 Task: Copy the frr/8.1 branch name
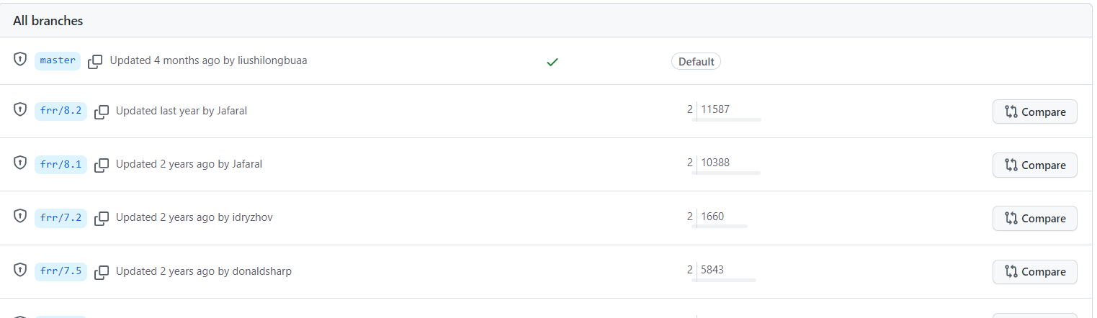102,165
